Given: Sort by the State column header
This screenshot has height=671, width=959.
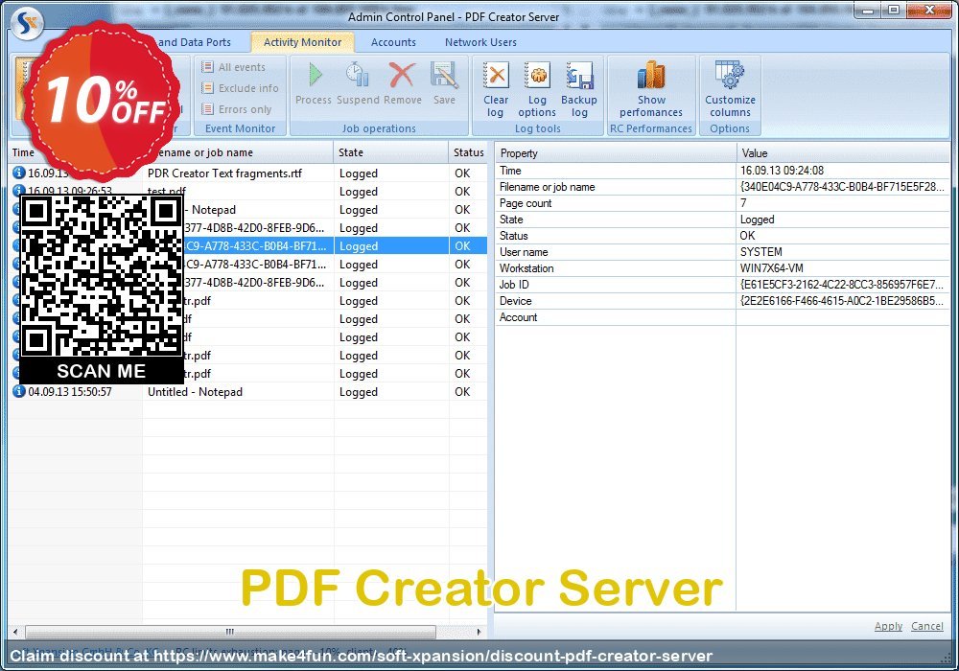Looking at the screenshot, I should coord(391,152).
